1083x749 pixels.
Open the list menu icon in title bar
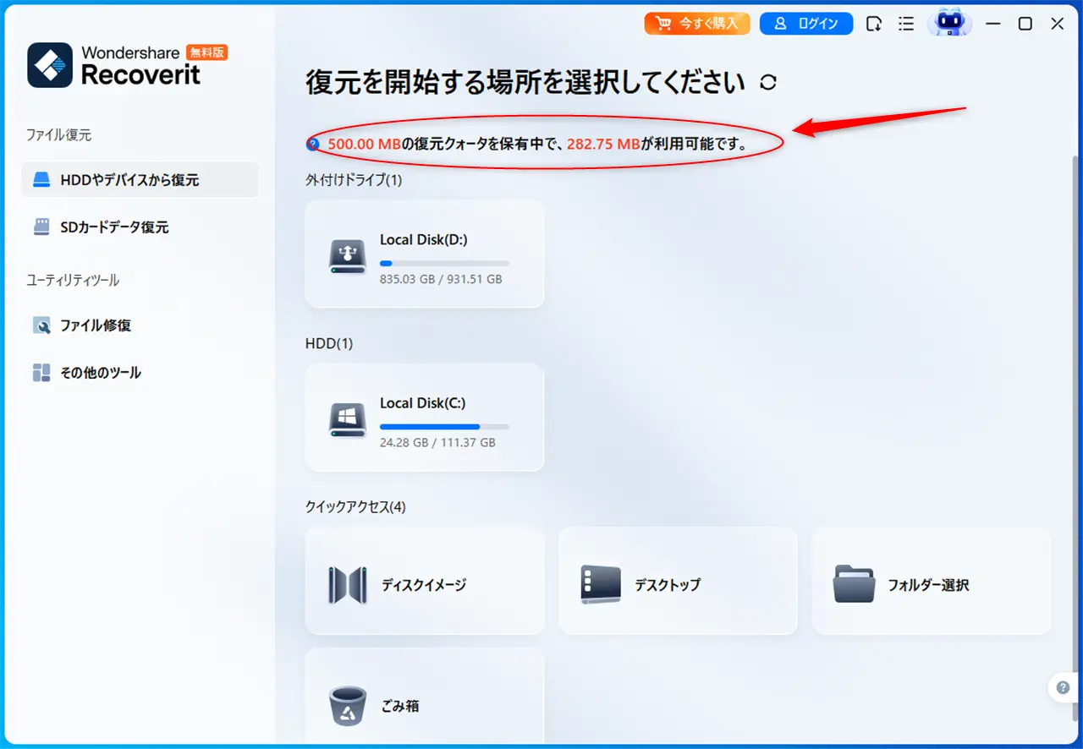click(x=906, y=24)
